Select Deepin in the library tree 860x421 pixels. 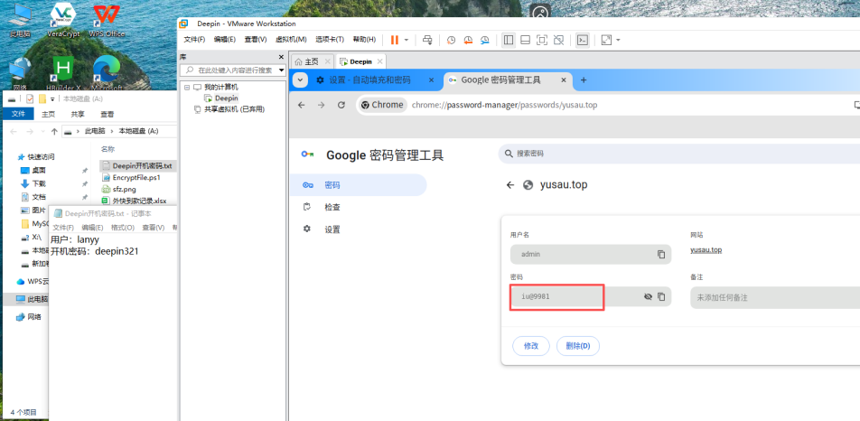point(227,98)
